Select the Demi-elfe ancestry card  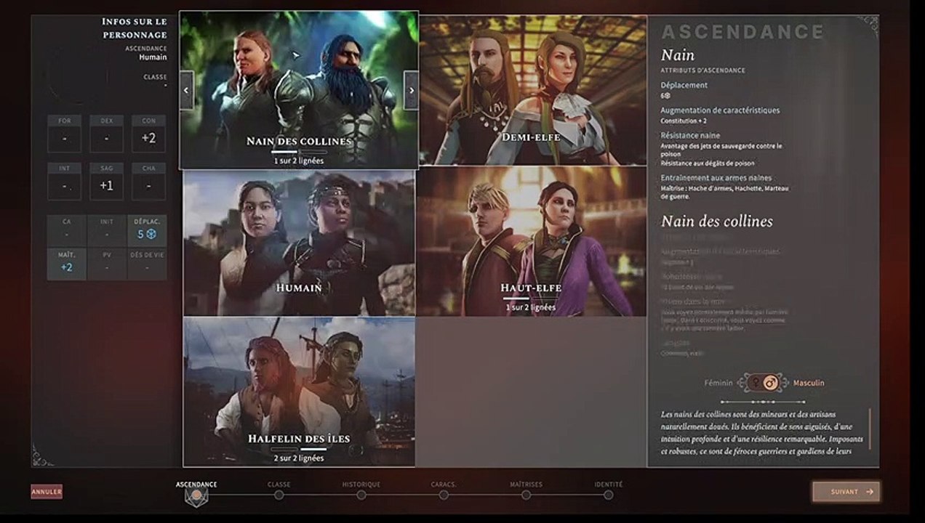(533, 90)
